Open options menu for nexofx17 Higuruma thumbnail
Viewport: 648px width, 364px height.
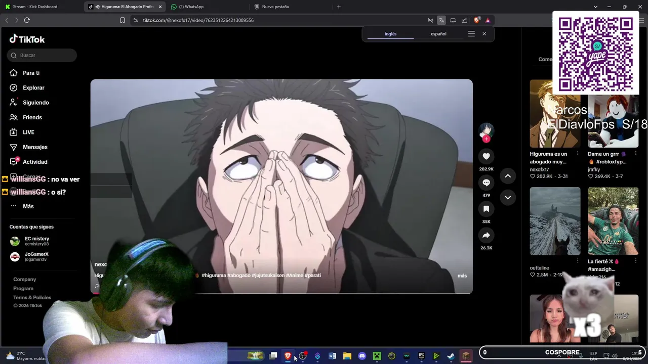pos(578,153)
